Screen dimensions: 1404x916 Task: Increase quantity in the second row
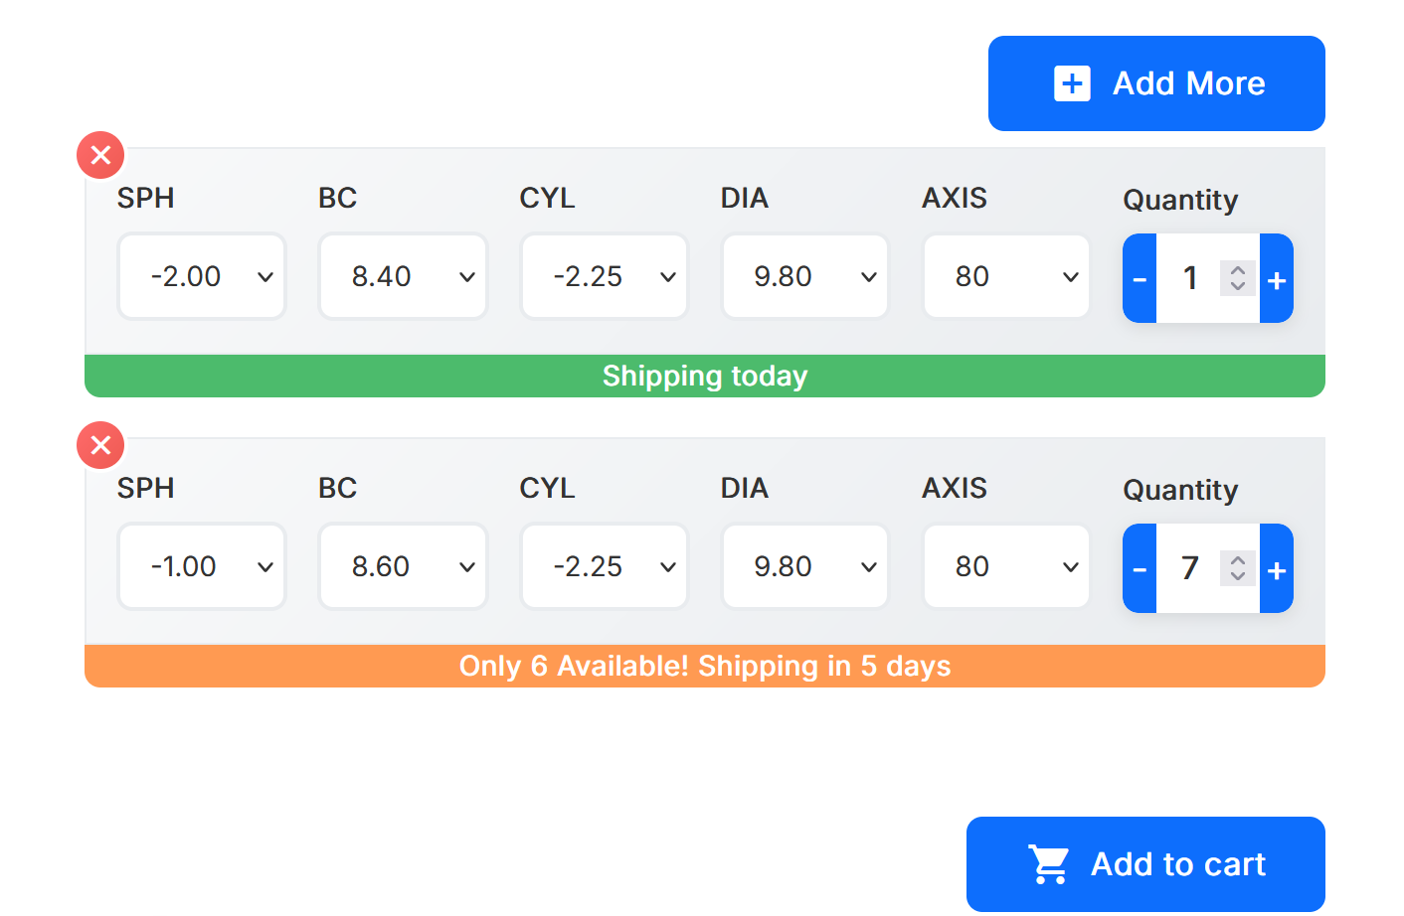1277,568
